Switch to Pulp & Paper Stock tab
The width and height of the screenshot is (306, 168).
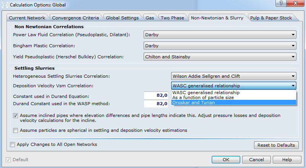tap(271, 18)
